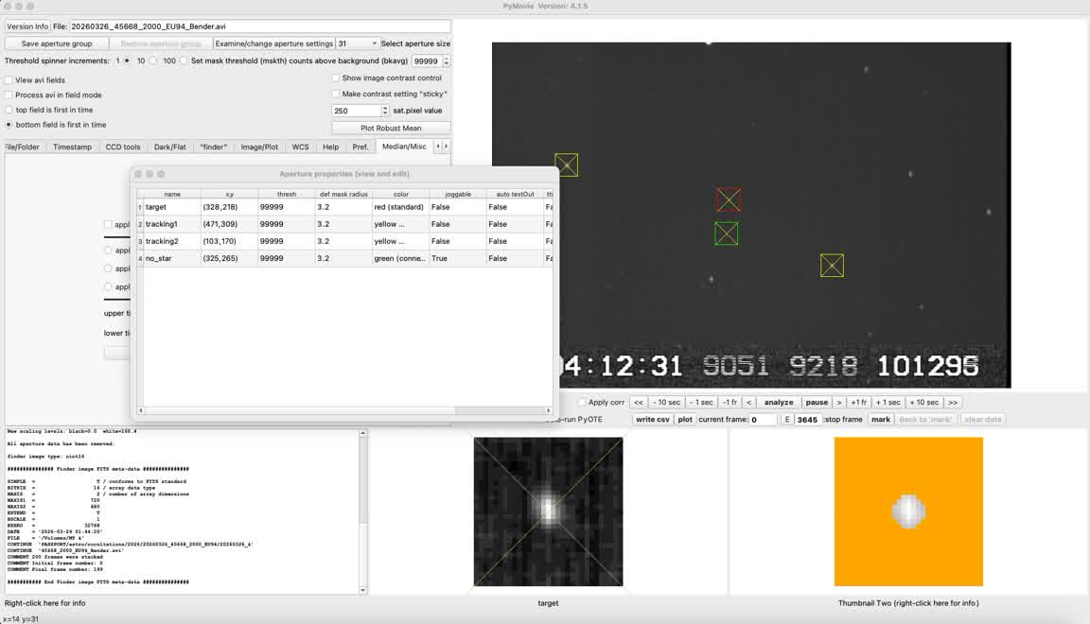Open the aperture size dropdown showing 31

[x=358, y=43]
